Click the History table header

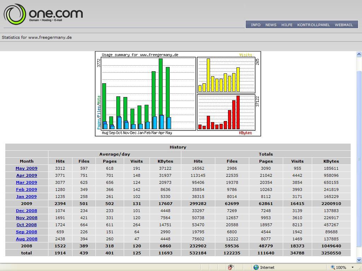point(178,147)
